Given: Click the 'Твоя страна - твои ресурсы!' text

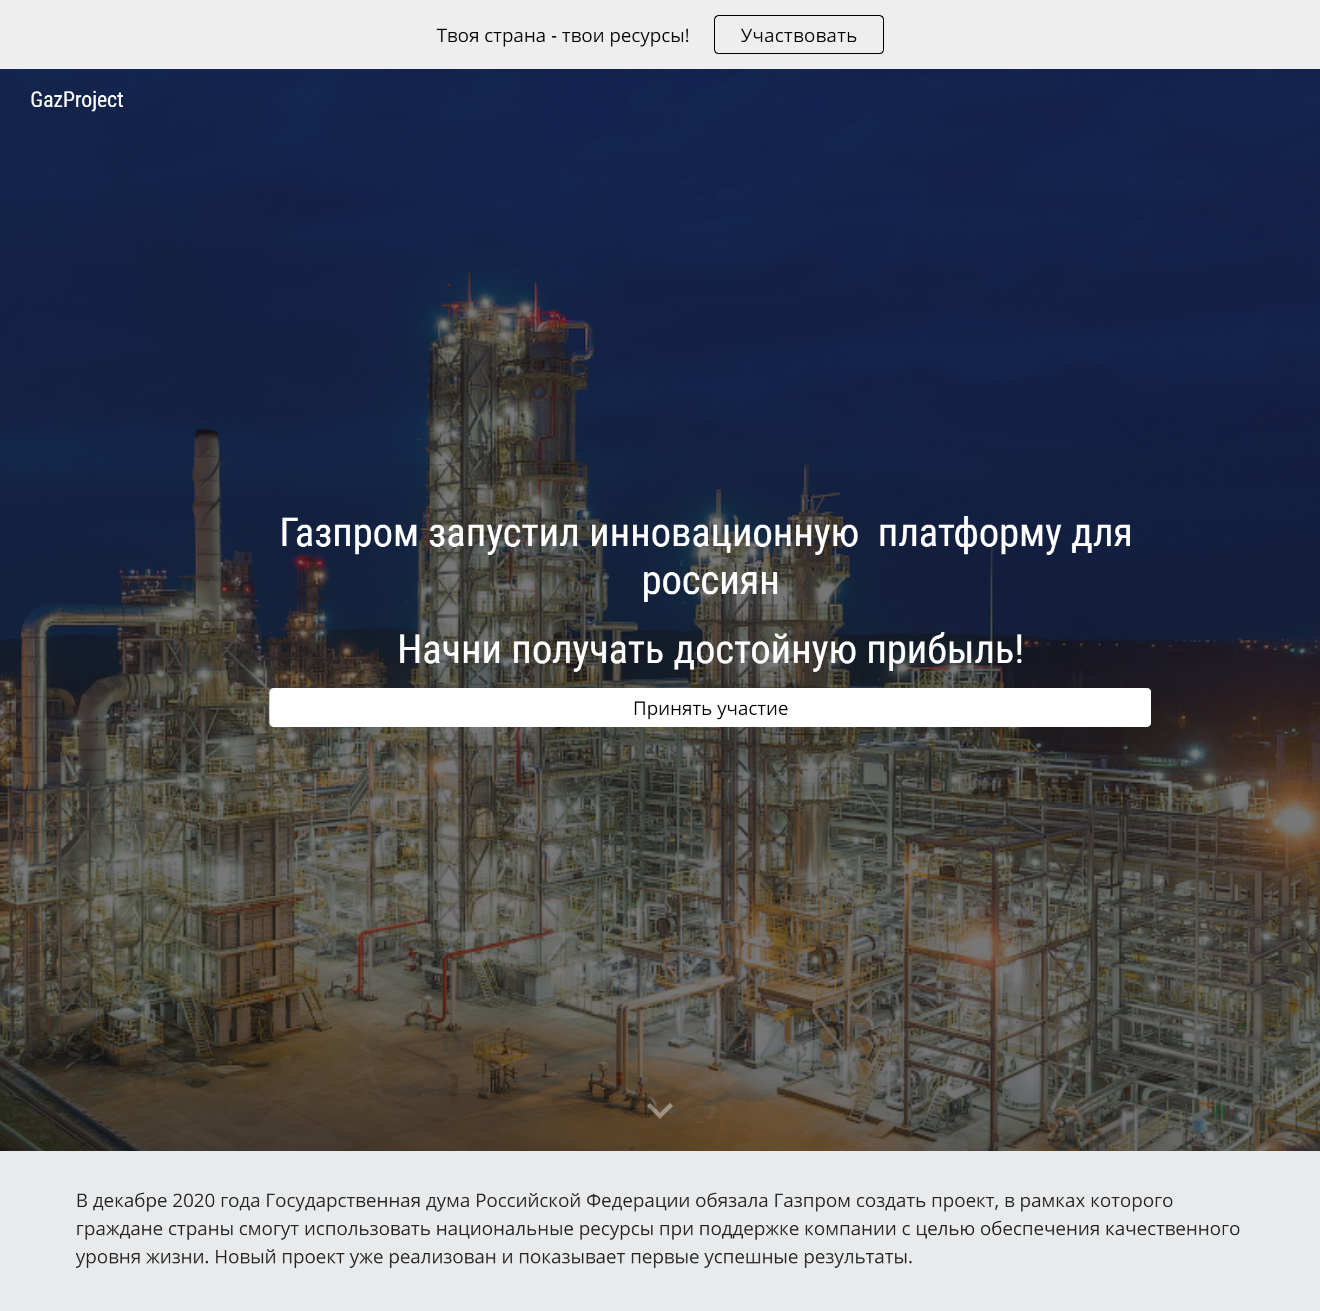Looking at the screenshot, I should 562,36.
